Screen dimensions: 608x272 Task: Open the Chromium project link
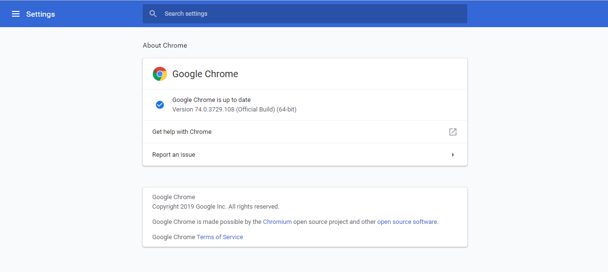pos(277,222)
